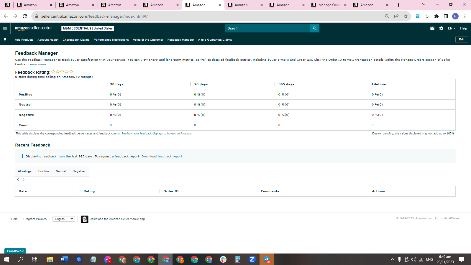Open A-to-z Guarantee Claims
Image resolution: width=471 pixels, height=265 pixels.
215,40
